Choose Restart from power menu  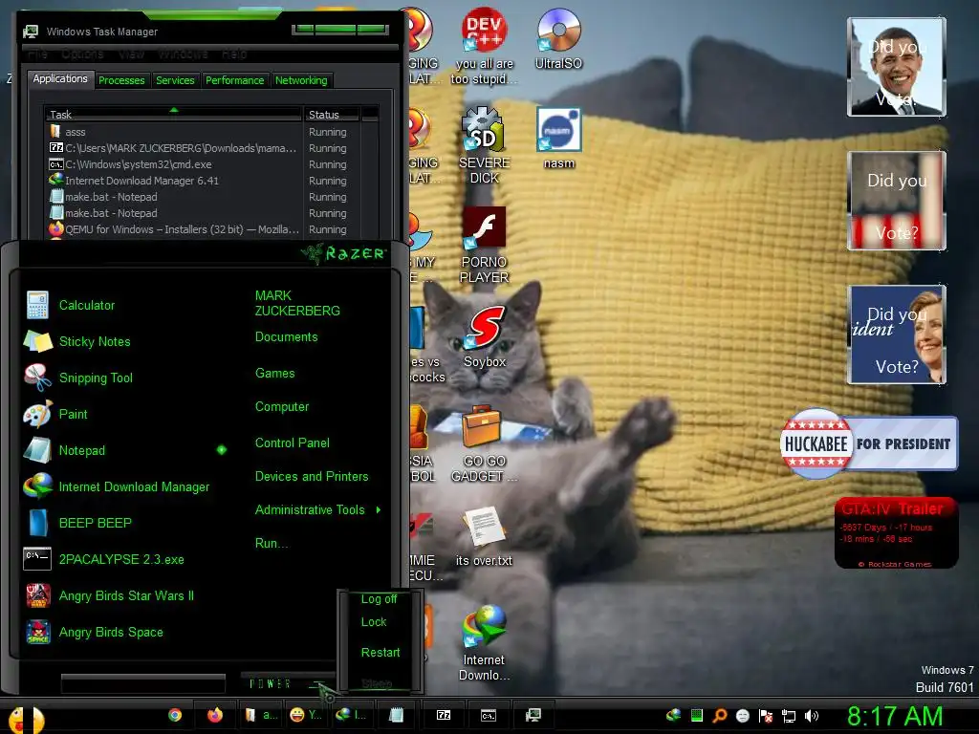(x=381, y=653)
